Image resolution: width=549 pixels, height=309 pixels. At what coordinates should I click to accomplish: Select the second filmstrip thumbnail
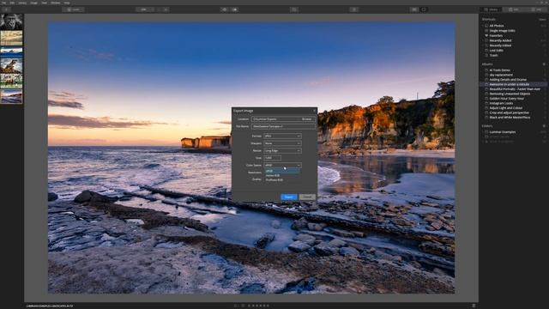coord(11,38)
